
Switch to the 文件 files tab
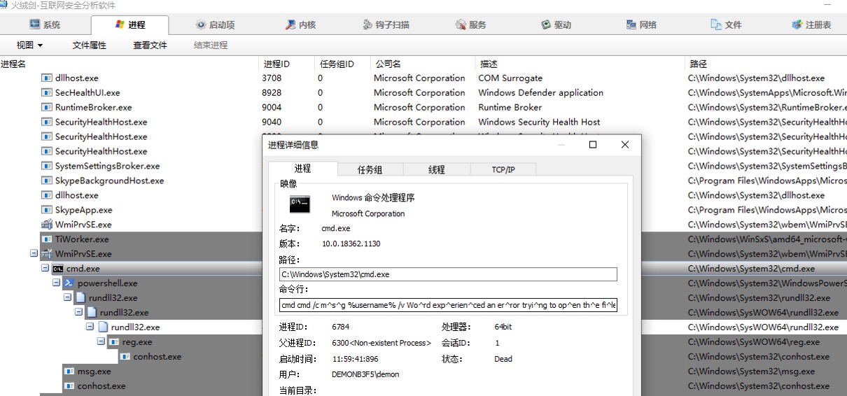[x=727, y=24]
